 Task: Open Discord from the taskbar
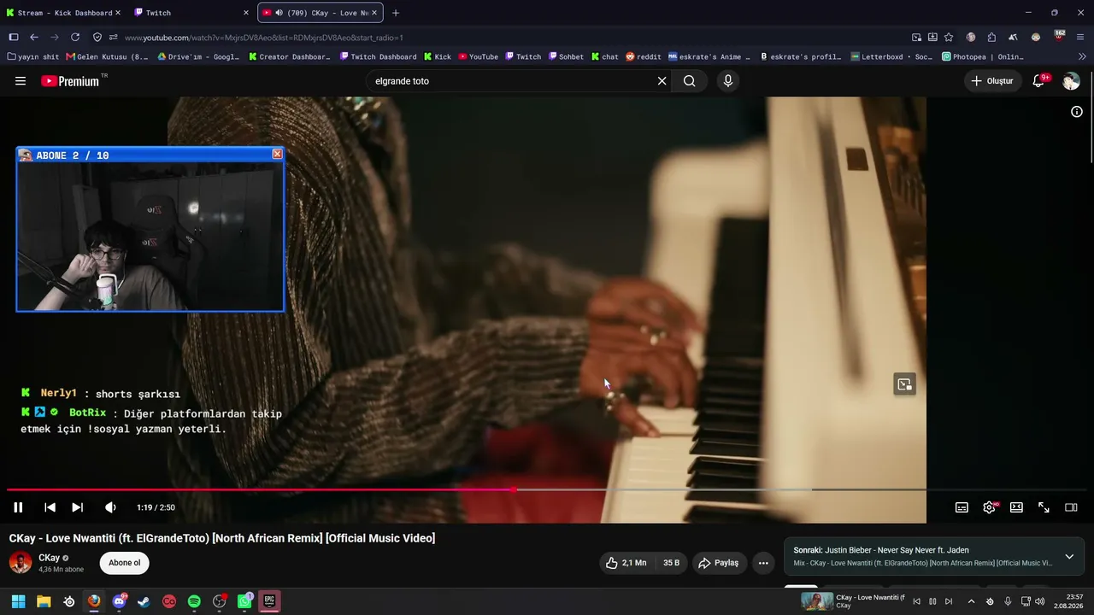[119, 601]
